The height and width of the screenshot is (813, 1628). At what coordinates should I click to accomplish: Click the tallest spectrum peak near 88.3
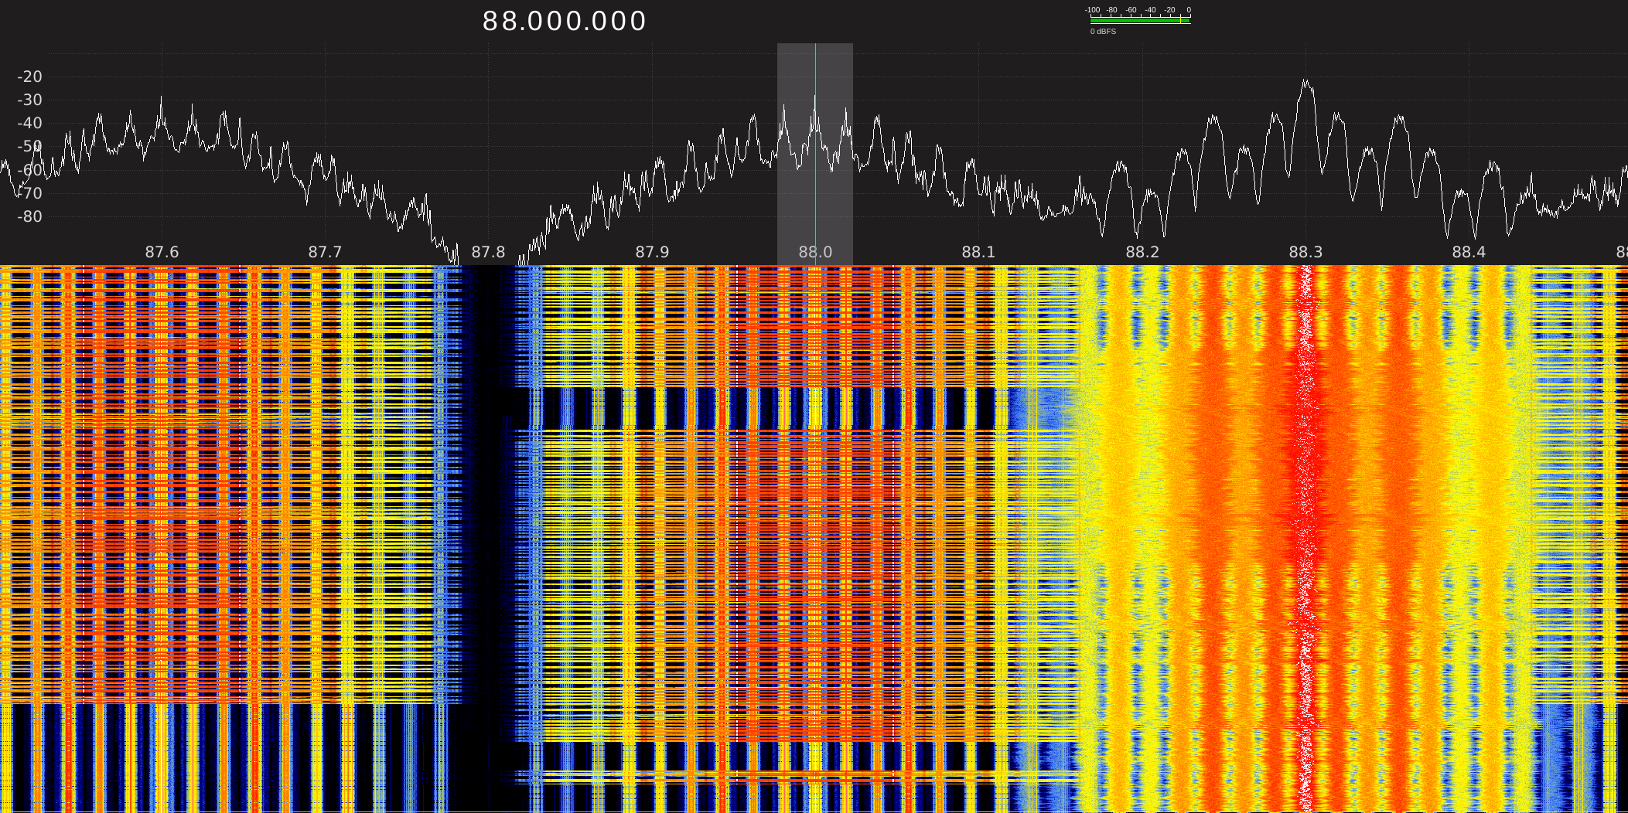click(1306, 81)
